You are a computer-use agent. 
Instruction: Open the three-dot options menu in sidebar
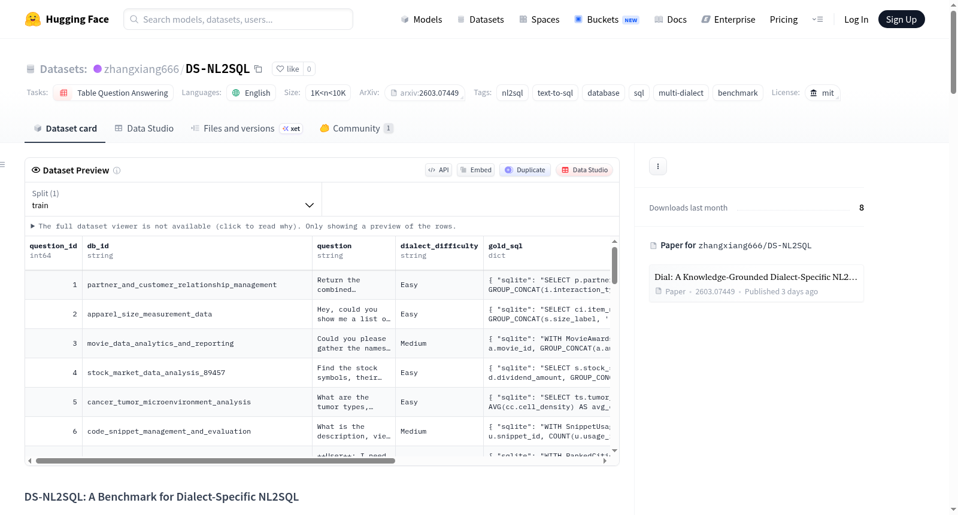click(x=658, y=166)
